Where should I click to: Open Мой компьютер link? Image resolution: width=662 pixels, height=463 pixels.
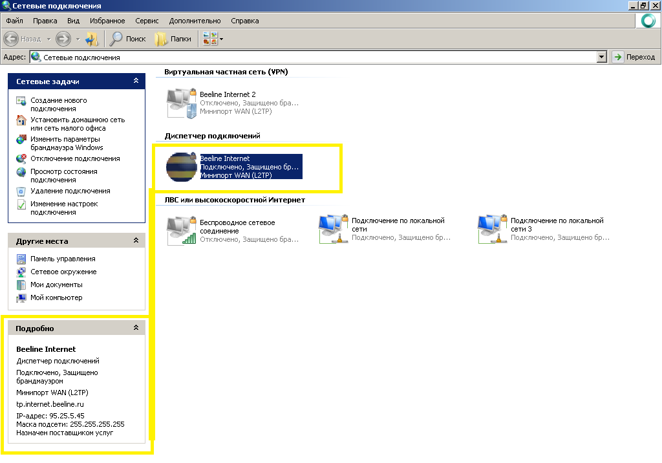point(56,297)
